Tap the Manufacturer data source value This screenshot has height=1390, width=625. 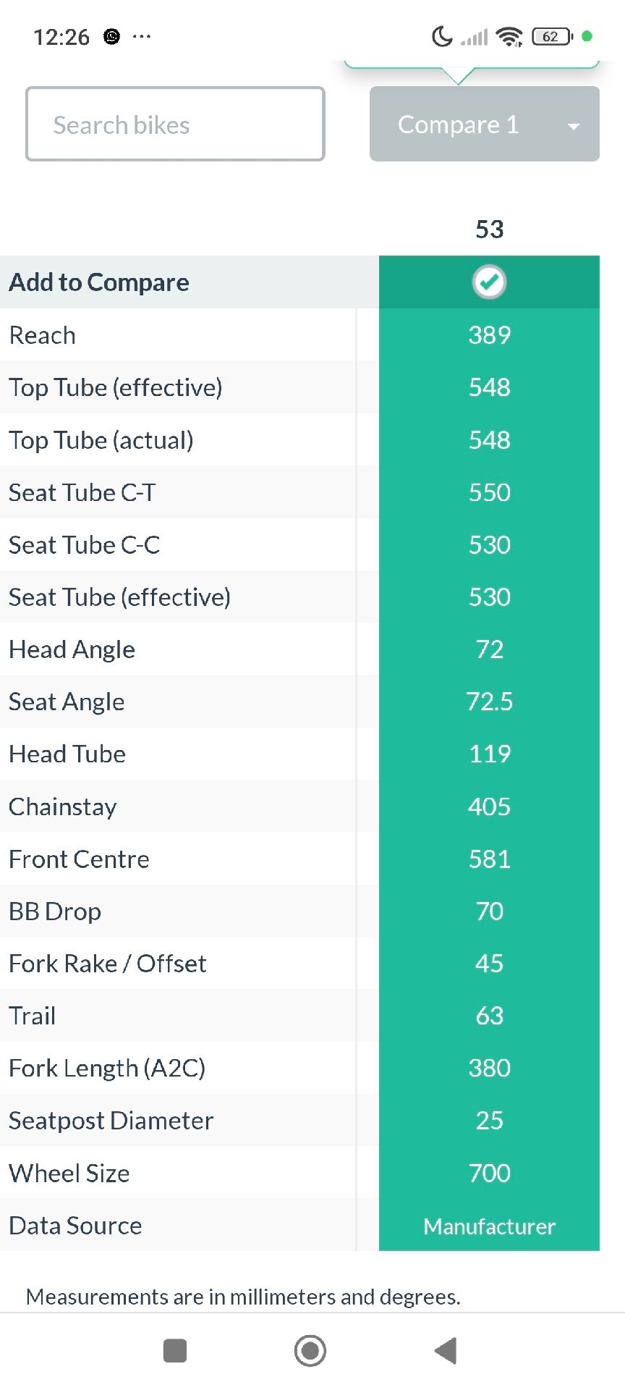coord(489,1226)
